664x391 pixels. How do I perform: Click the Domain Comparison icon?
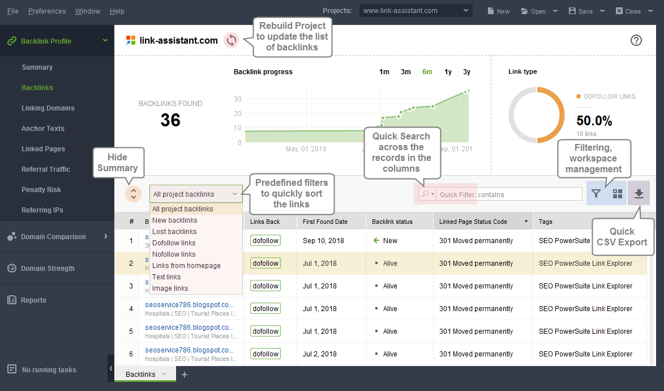tap(12, 236)
